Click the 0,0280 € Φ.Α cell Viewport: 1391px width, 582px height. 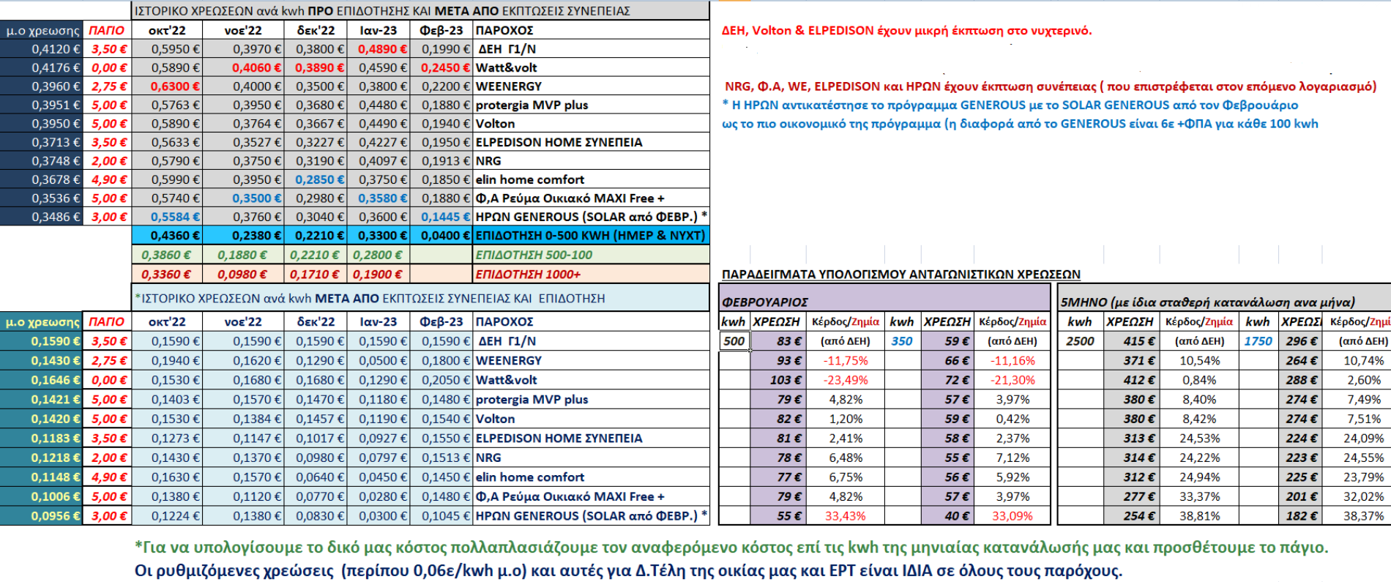coord(378,496)
